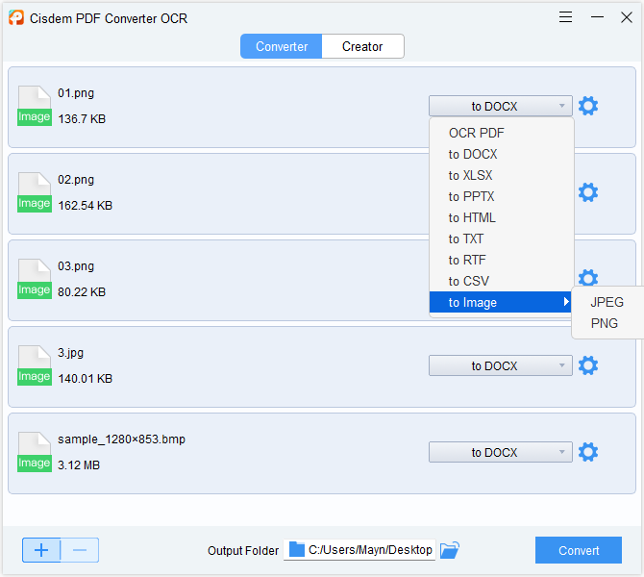This screenshot has width=644, height=577.
Task: Pick JPEG from the image submenu
Action: coord(607,302)
